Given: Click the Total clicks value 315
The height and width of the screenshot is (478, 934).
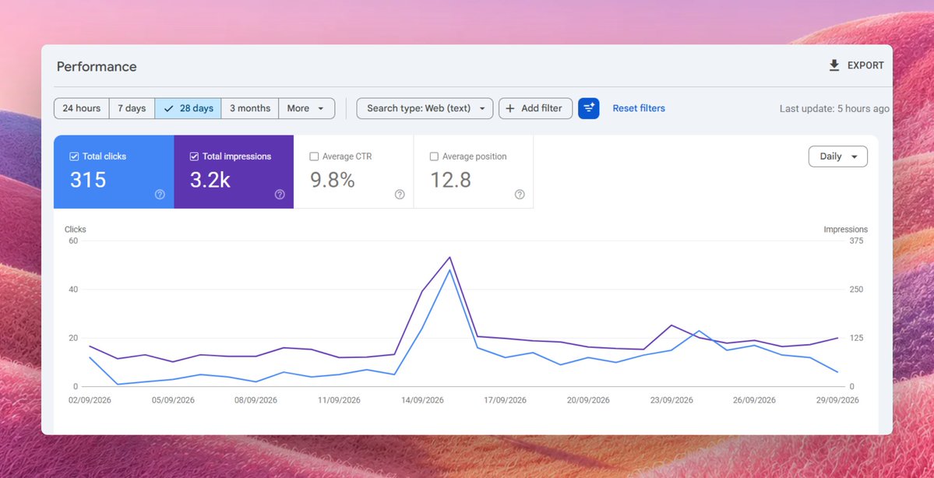Looking at the screenshot, I should [x=88, y=180].
